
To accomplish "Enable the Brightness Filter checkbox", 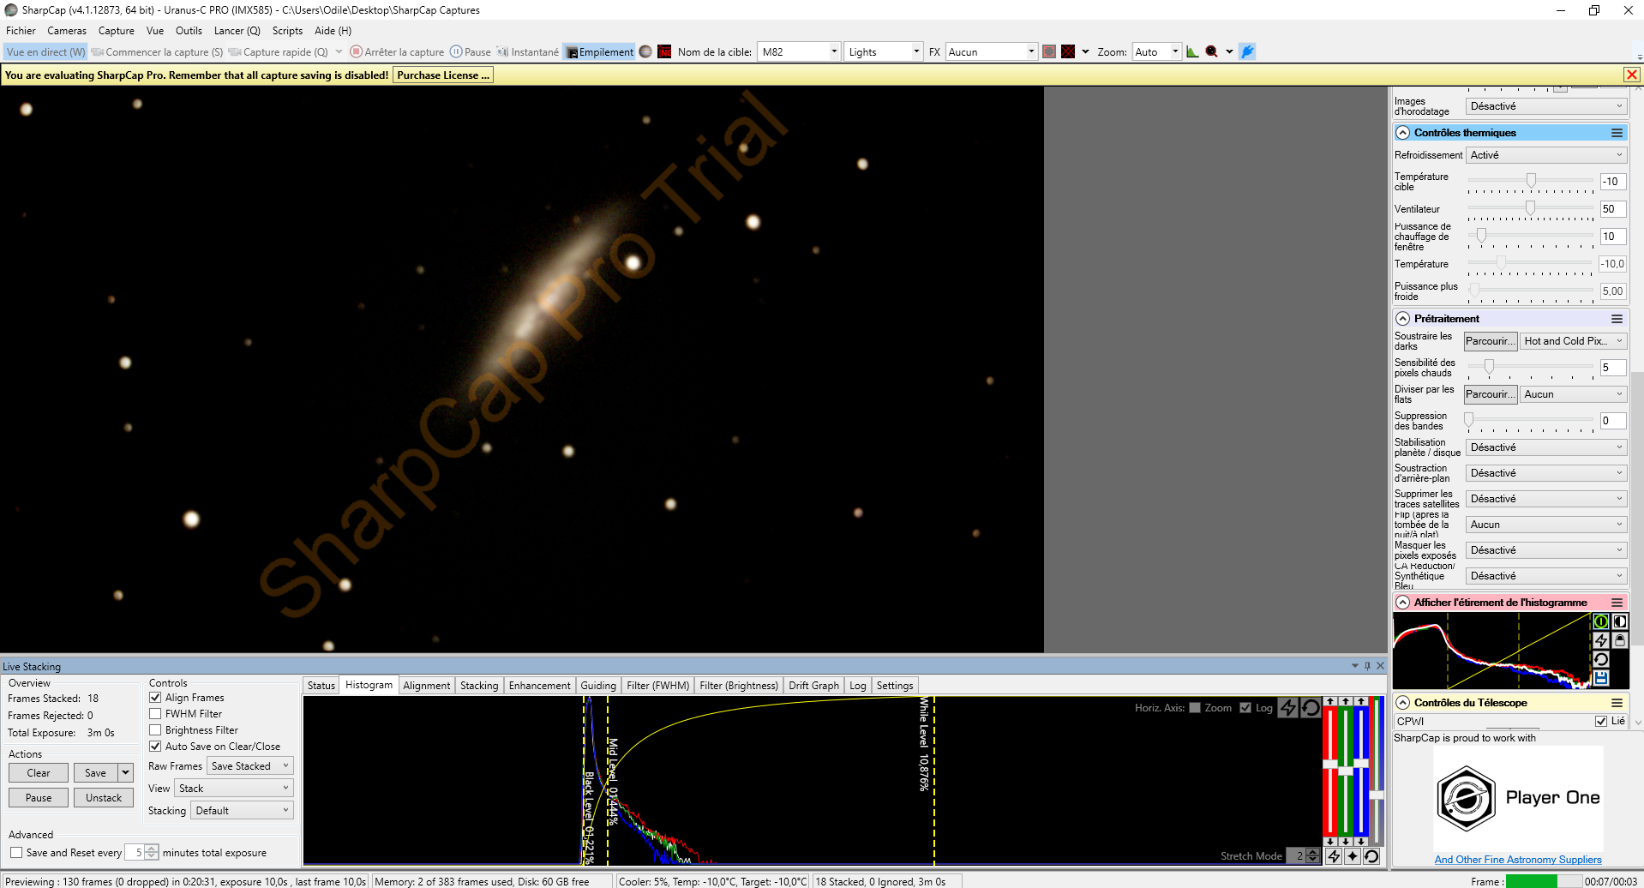I will point(155,730).
